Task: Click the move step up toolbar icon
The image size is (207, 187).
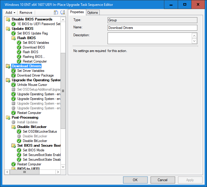Action: click(x=56, y=13)
